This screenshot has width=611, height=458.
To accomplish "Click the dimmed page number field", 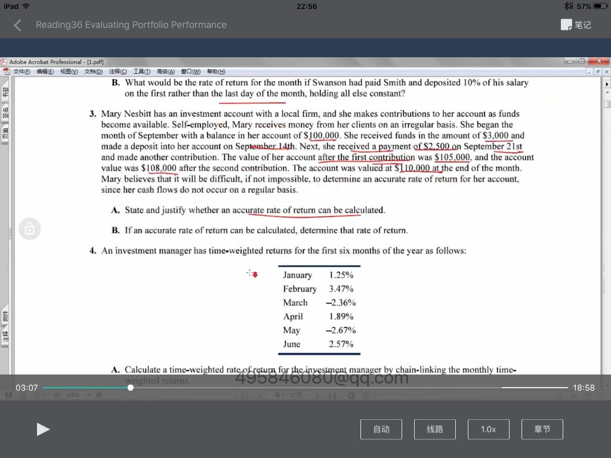I will (288, 395).
